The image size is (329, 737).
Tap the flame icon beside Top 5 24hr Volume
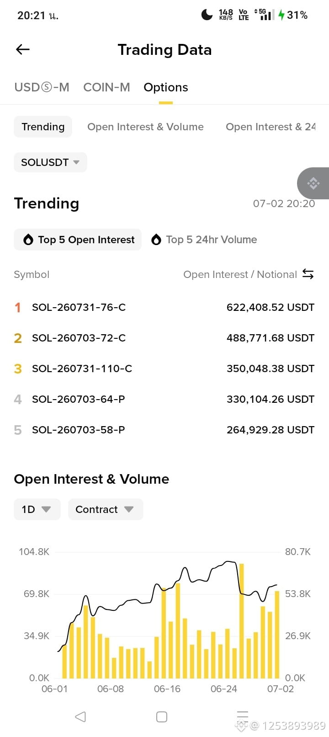pos(156,240)
